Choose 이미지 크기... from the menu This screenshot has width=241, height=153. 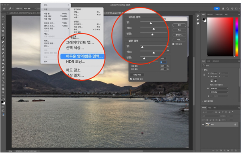[x=56, y=23]
